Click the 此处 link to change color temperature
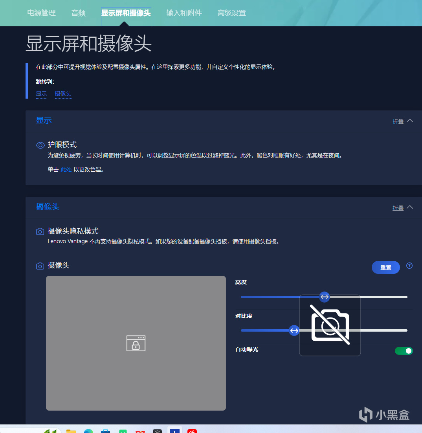This screenshot has height=433, width=422. point(66,170)
